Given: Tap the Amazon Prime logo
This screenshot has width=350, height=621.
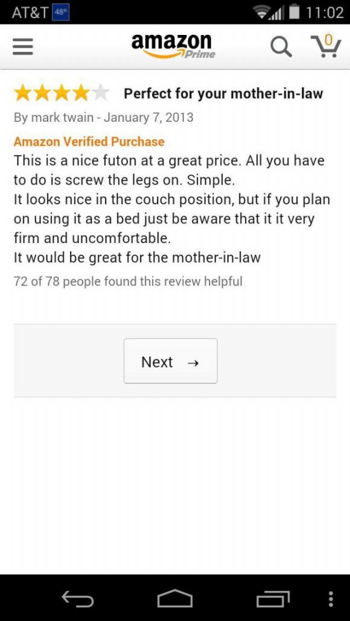Looking at the screenshot, I should (173, 46).
